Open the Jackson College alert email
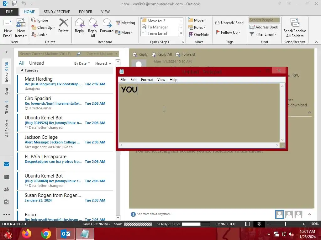This screenshot has height=240, width=321. click(65, 142)
